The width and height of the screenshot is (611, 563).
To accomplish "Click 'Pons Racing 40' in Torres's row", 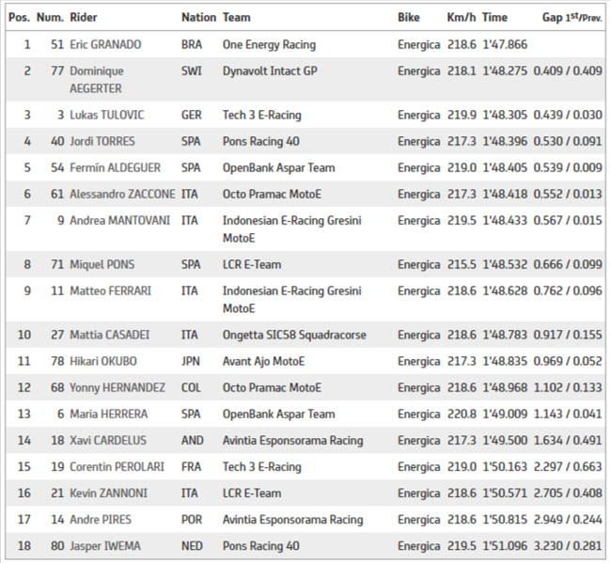I will [x=261, y=141].
